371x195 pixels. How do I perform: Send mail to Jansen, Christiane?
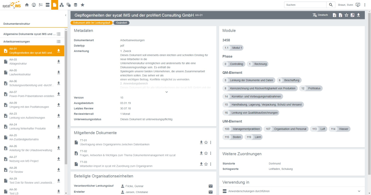211,192
